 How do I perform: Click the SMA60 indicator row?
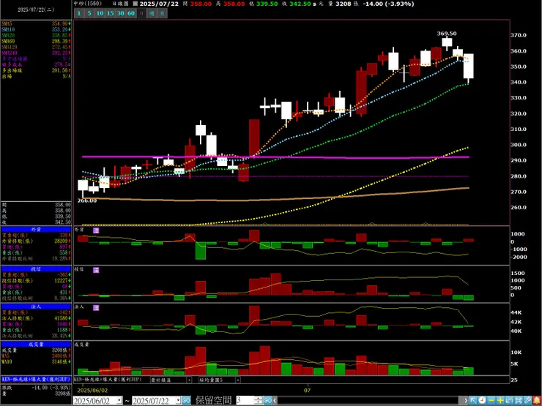tap(36, 41)
